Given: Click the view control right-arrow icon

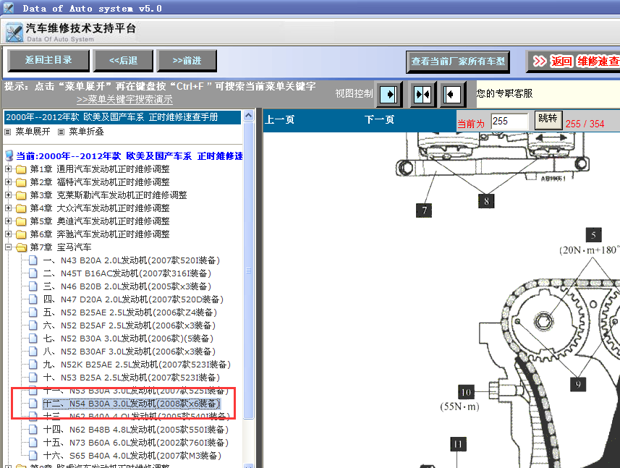Looking at the screenshot, I should [x=388, y=95].
